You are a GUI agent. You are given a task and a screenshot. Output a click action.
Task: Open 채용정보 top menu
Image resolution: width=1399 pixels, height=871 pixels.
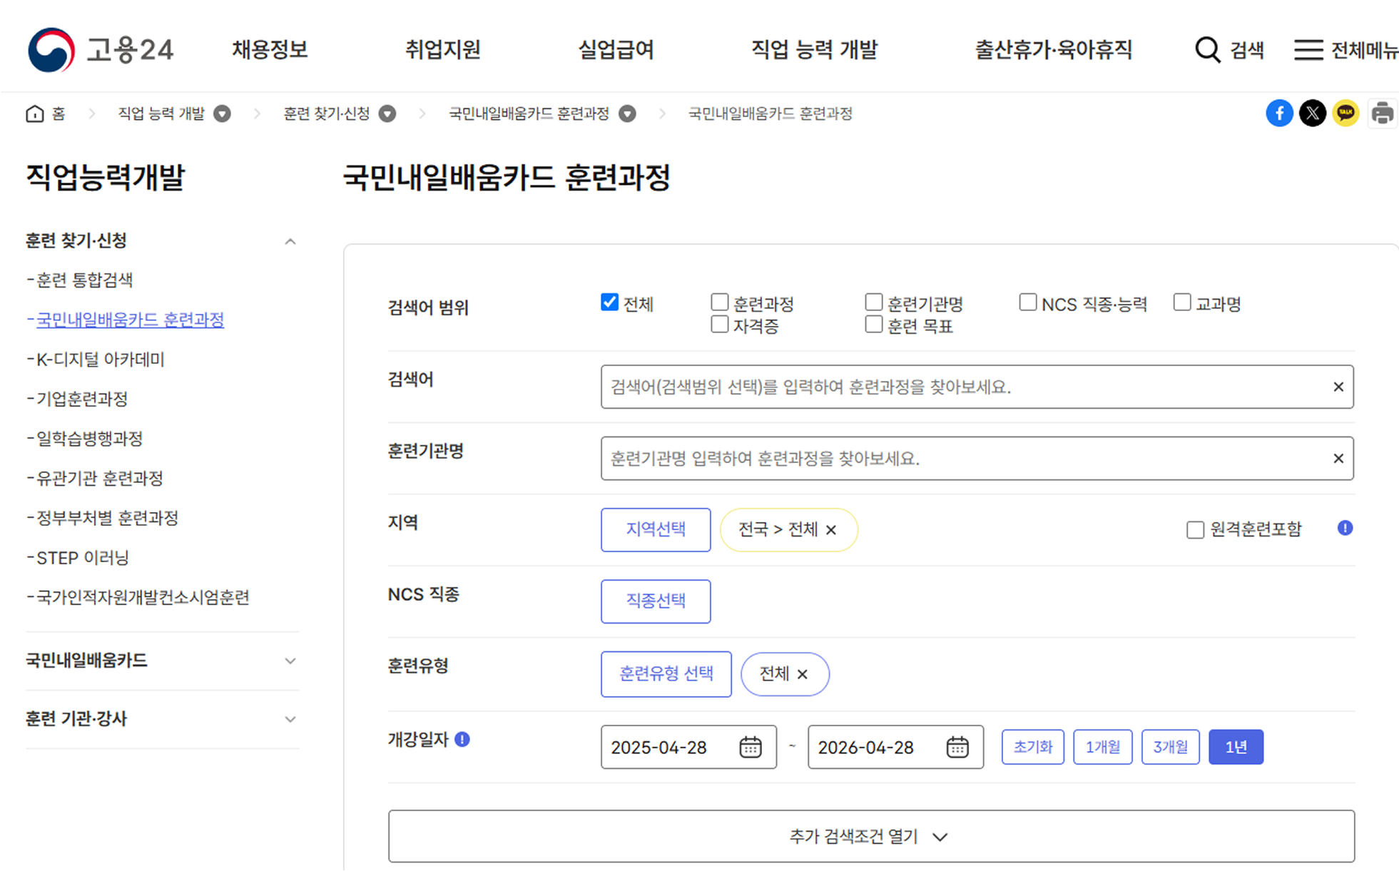(x=270, y=50)
